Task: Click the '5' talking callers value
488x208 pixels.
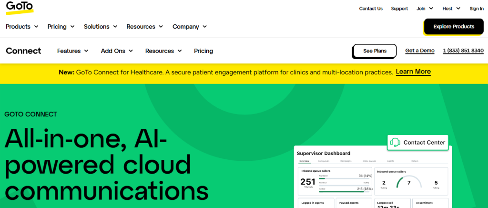Action: coord(436,183)
